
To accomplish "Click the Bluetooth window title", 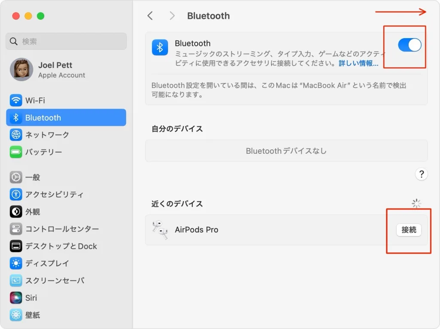I will (x=208, y=16).
